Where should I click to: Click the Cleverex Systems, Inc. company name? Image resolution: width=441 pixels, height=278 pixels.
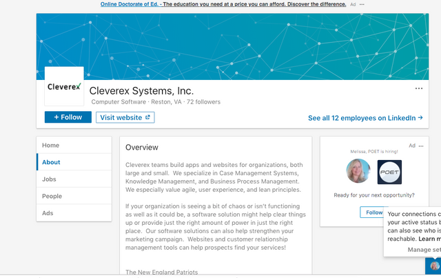pyautogui.click(x=141, y=91)
